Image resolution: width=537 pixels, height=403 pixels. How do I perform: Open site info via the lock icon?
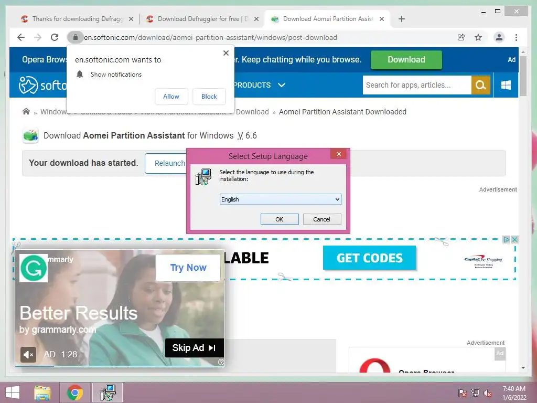76,37
